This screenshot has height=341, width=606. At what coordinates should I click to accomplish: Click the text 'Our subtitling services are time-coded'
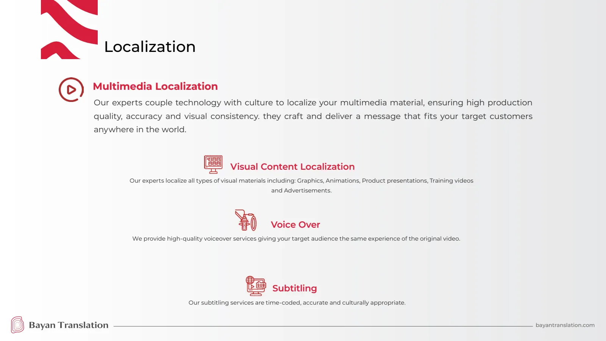297,303
